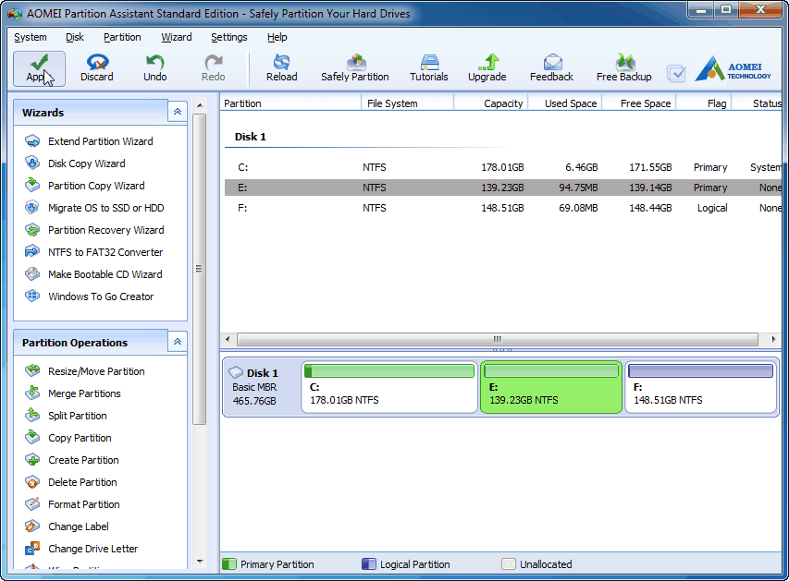Discard pending operations
The width and height of the screenshot is (789, 581).
click(97, 69)
